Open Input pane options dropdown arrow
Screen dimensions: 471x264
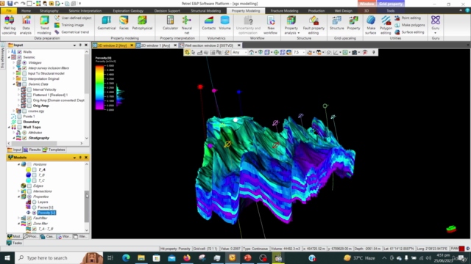coord(74,45)
